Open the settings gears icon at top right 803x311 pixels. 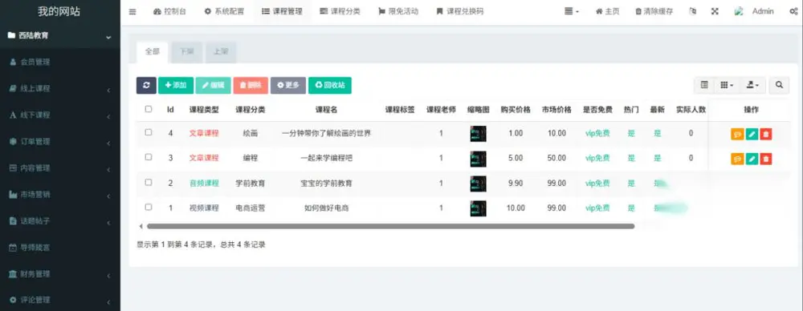[793, 12]
